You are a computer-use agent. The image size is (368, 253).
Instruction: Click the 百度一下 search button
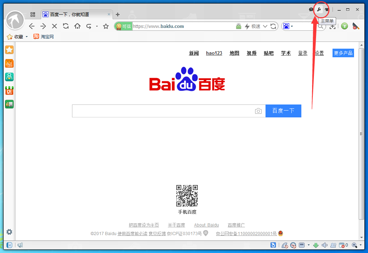coord(283,111)
